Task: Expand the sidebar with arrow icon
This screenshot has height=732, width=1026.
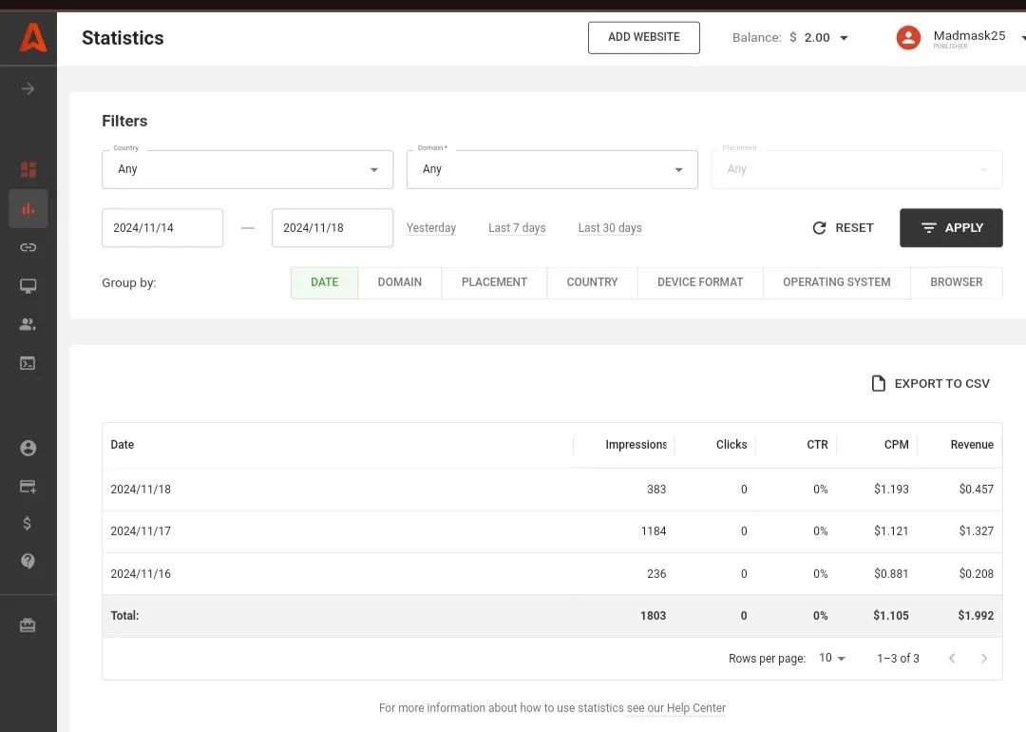Action: tap(28, 89)
